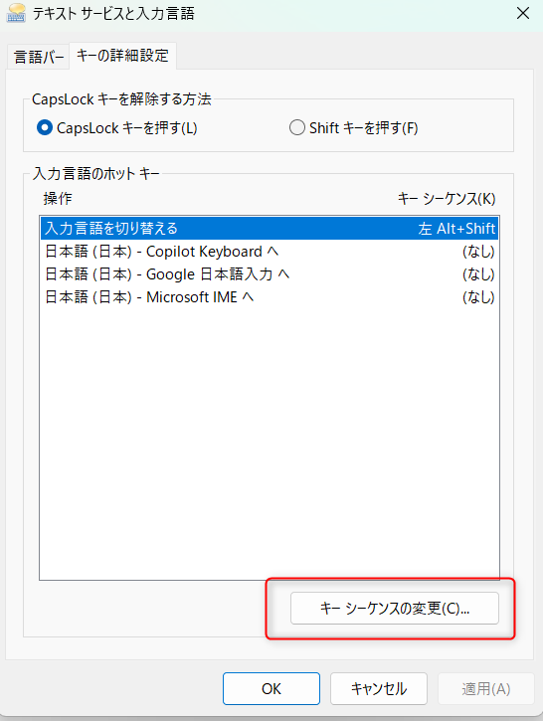Click the (なし) value beside Microsoft IME
The width and height of the screenshot is (543, 721).
478,297
